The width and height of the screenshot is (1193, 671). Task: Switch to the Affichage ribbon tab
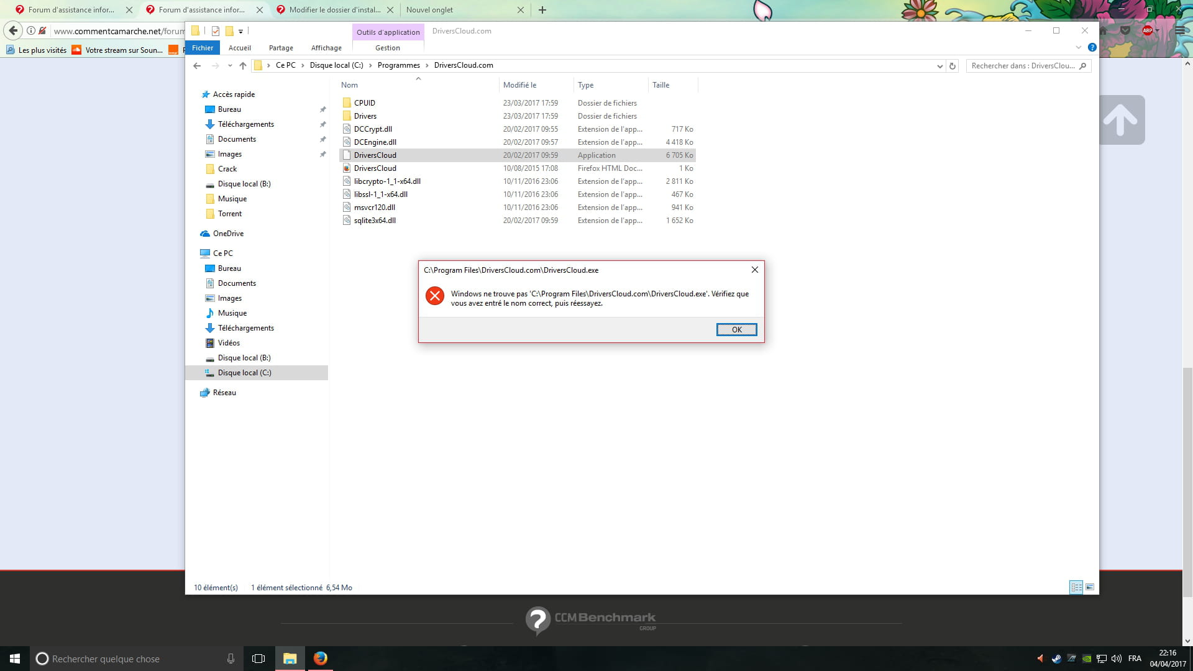click(326, 48)
